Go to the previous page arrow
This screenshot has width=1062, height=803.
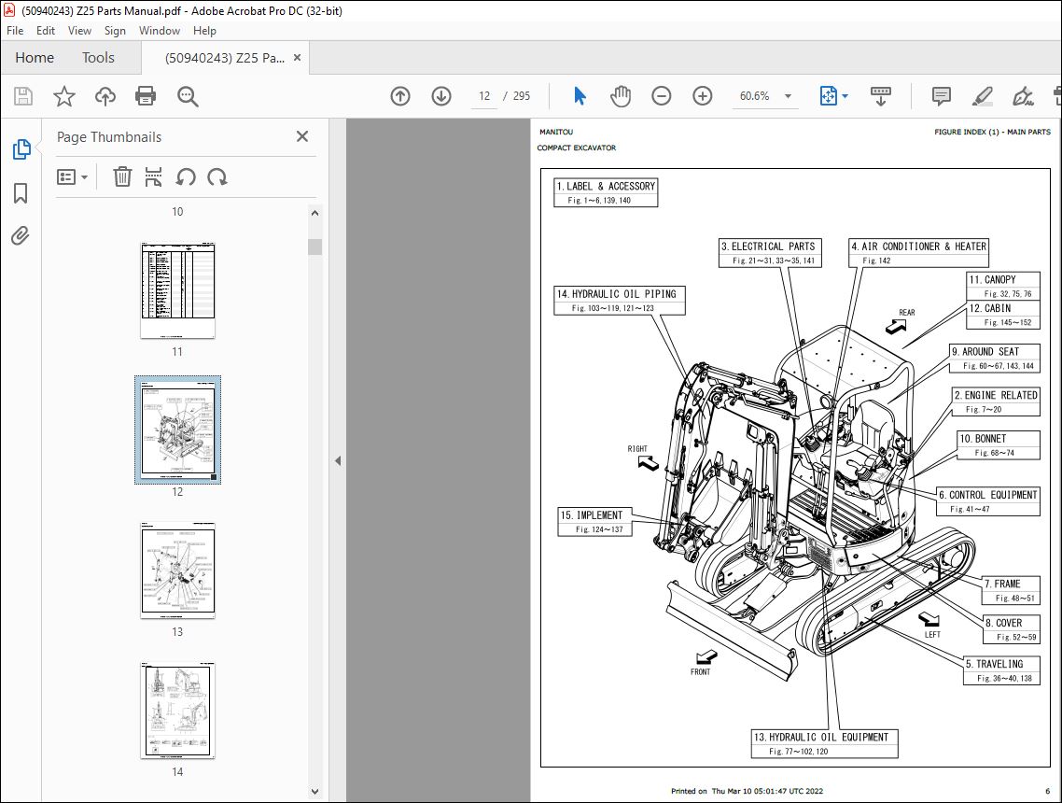coord(400,96)
